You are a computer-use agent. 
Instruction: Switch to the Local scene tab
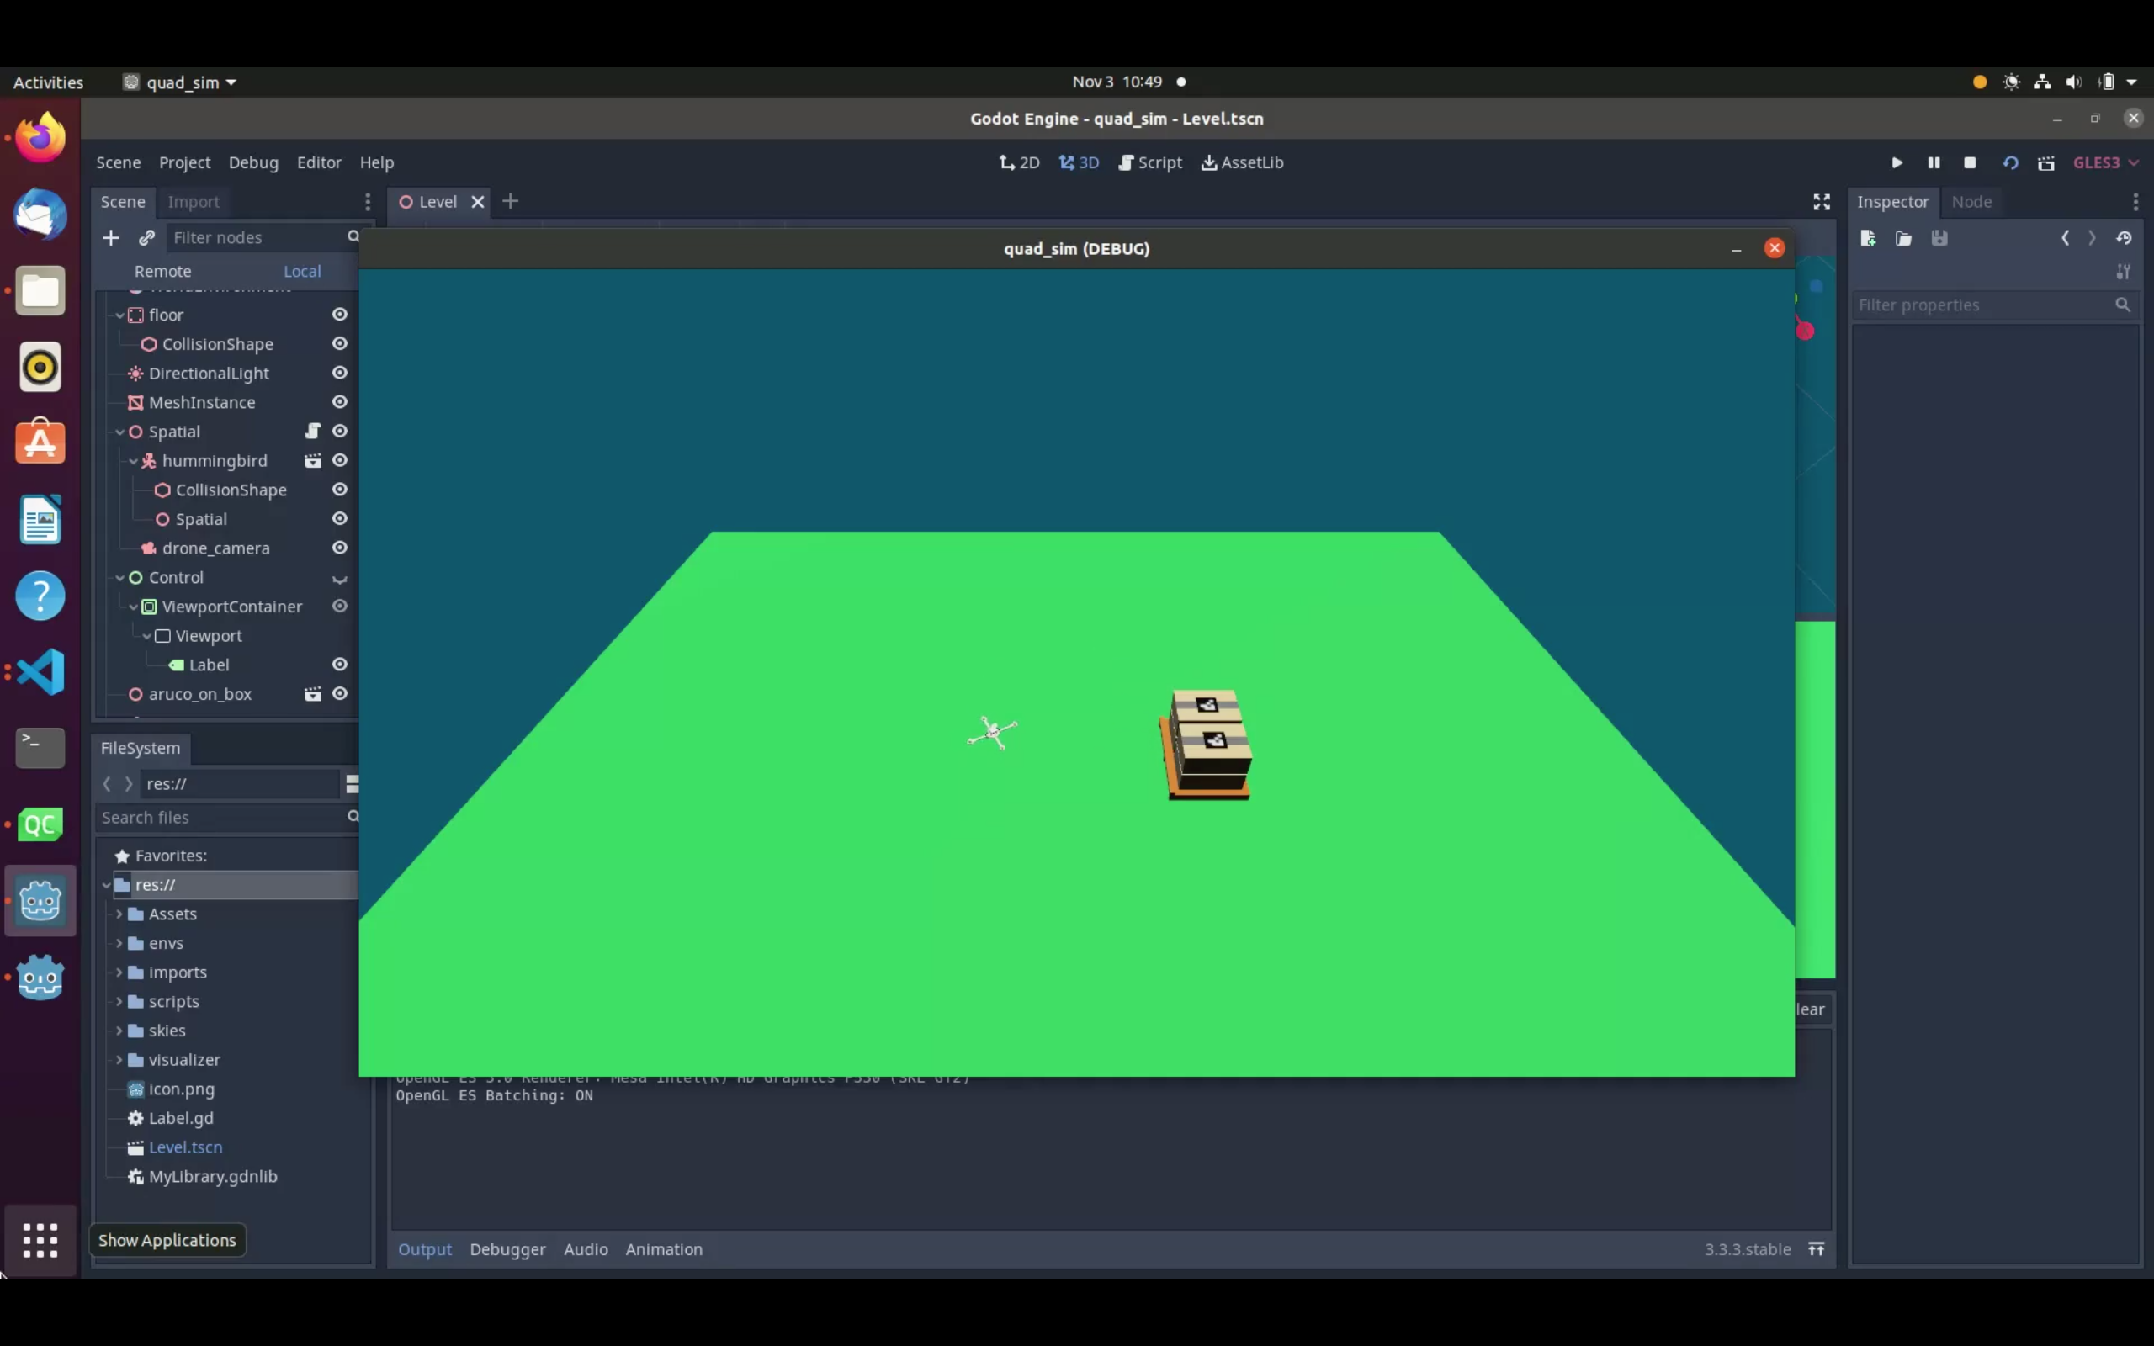point(301,268)
